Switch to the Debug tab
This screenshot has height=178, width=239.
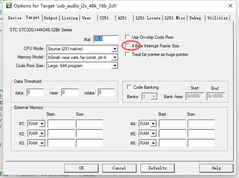point(196,18)
